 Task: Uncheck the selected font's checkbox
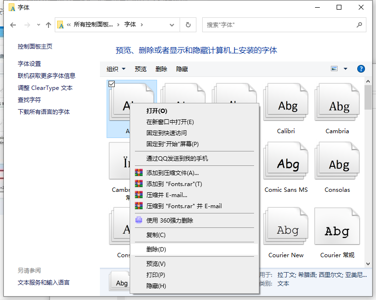pyautogui.click(x=112, y=84)
